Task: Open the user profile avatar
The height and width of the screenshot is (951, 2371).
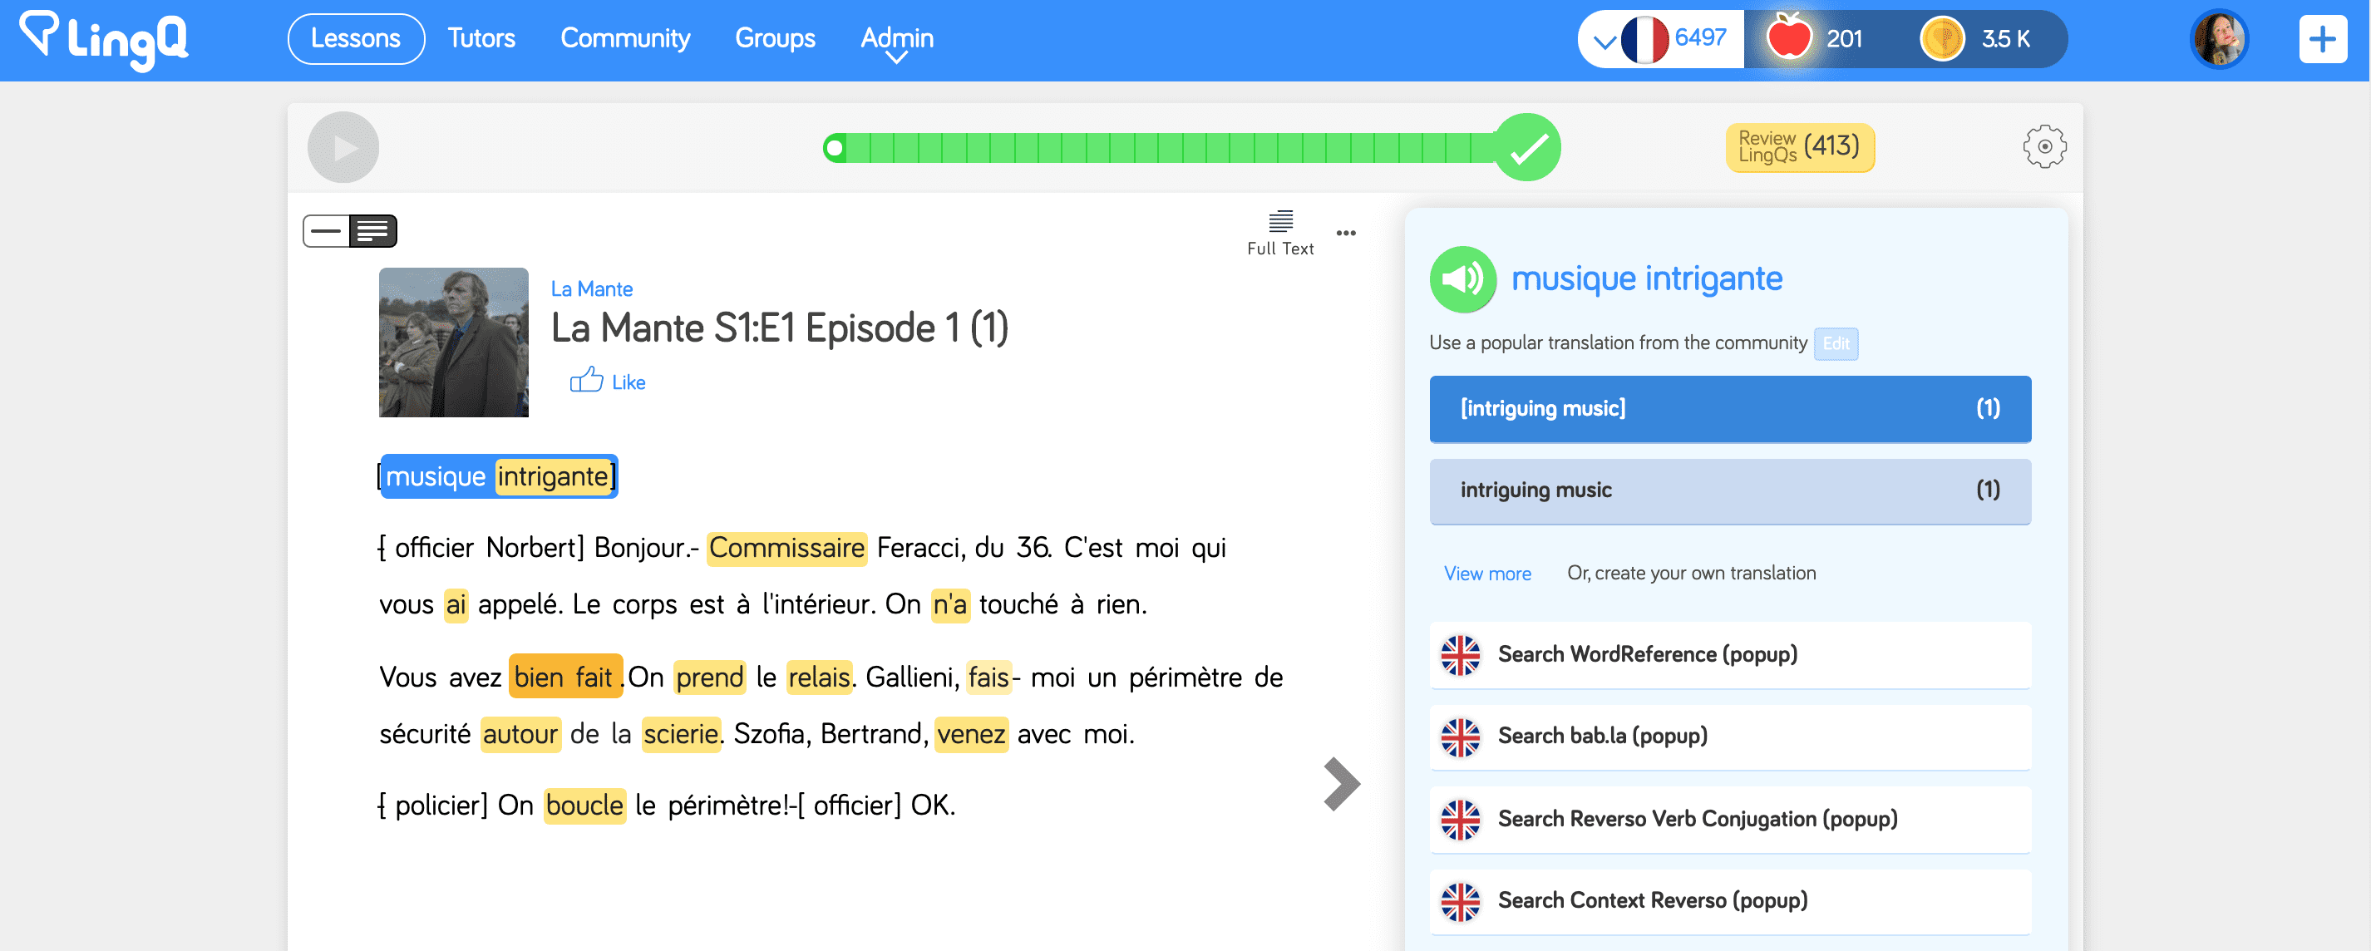Action: coord(2218,40)
